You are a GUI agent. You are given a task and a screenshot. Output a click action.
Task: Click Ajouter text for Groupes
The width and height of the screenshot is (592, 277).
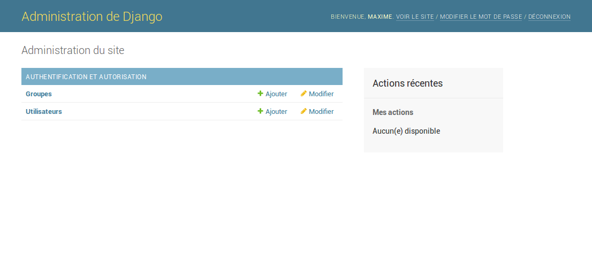point(276,94)
